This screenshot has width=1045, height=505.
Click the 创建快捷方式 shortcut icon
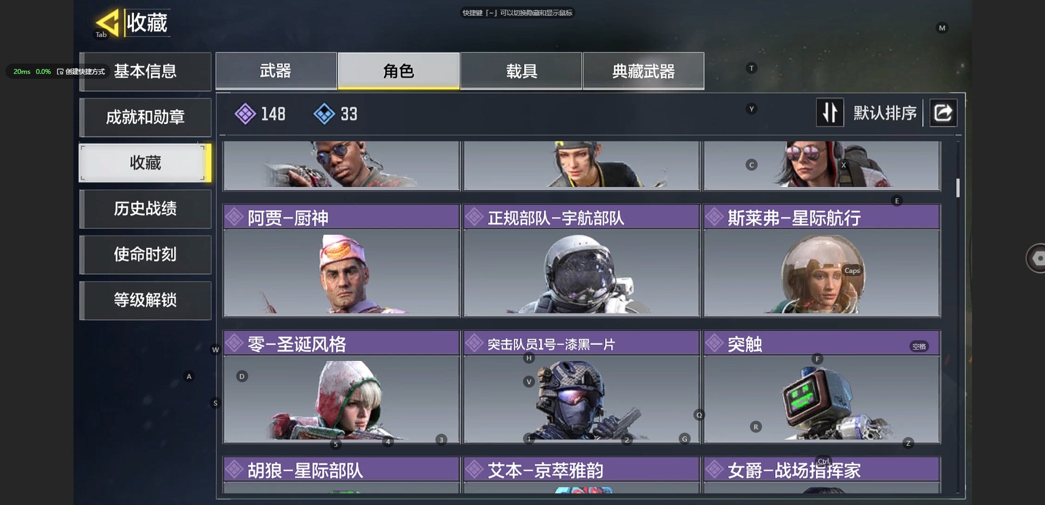[x=60, y=72]
